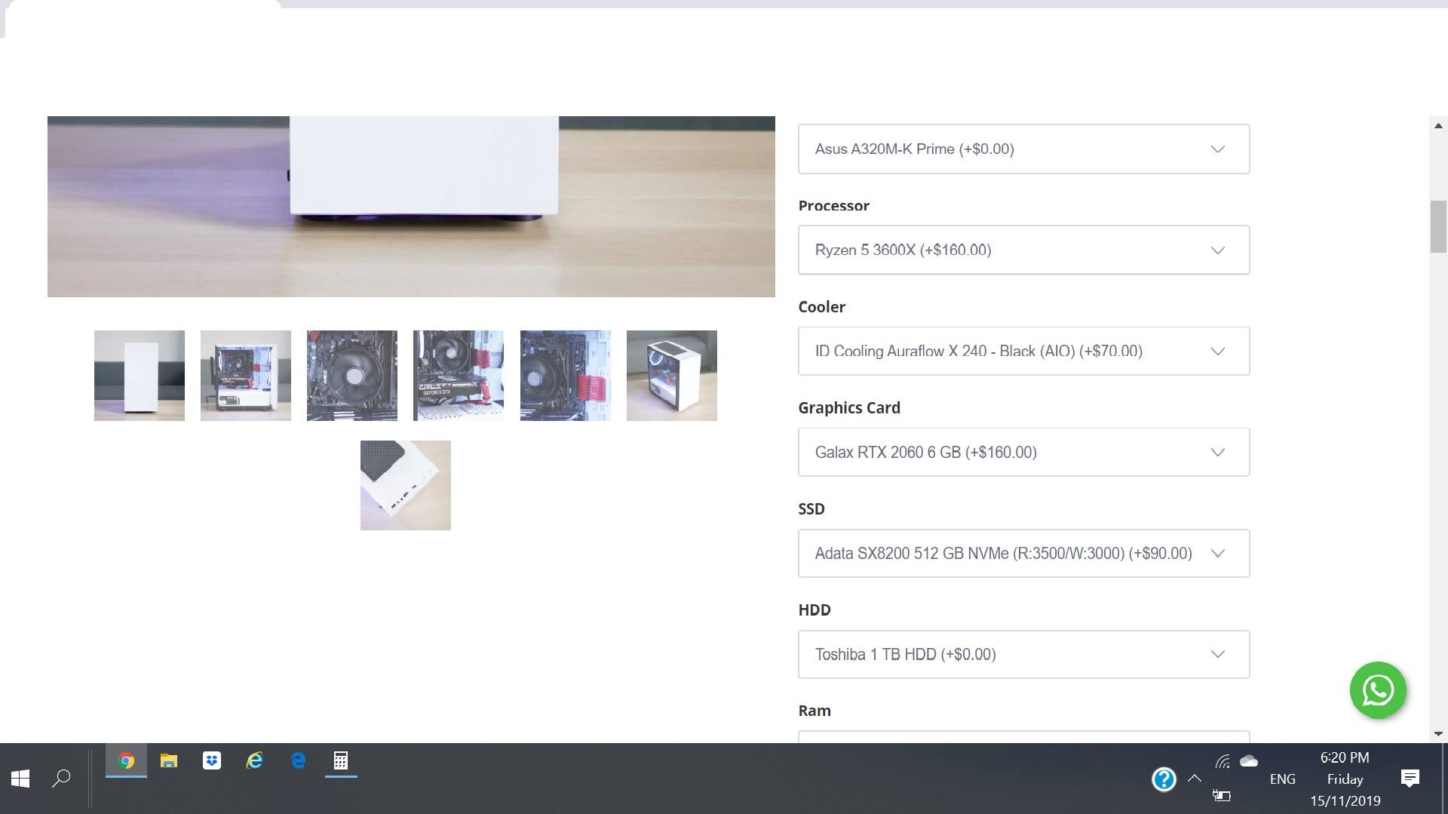The width and height of the screenshot is (1448, 814).
Task: Open the Windows Start menu
Action: [x=20, y=779]
